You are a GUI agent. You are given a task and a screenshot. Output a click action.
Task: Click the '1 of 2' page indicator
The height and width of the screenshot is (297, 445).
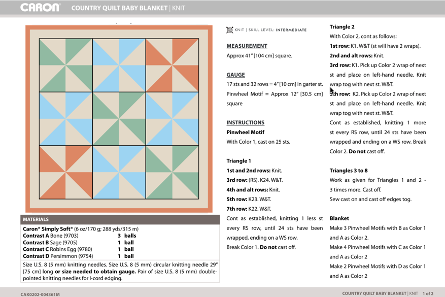pyautogui.click(x=428, y=293)
